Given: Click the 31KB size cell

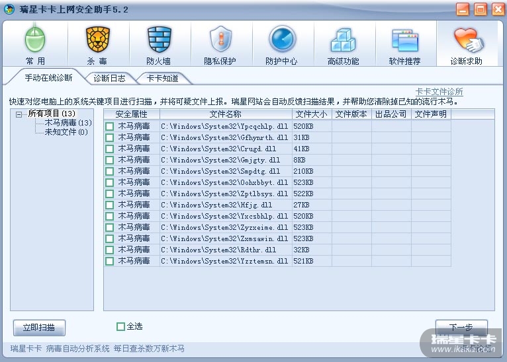Looking at the screenshot, I should [x=301, y=137].
